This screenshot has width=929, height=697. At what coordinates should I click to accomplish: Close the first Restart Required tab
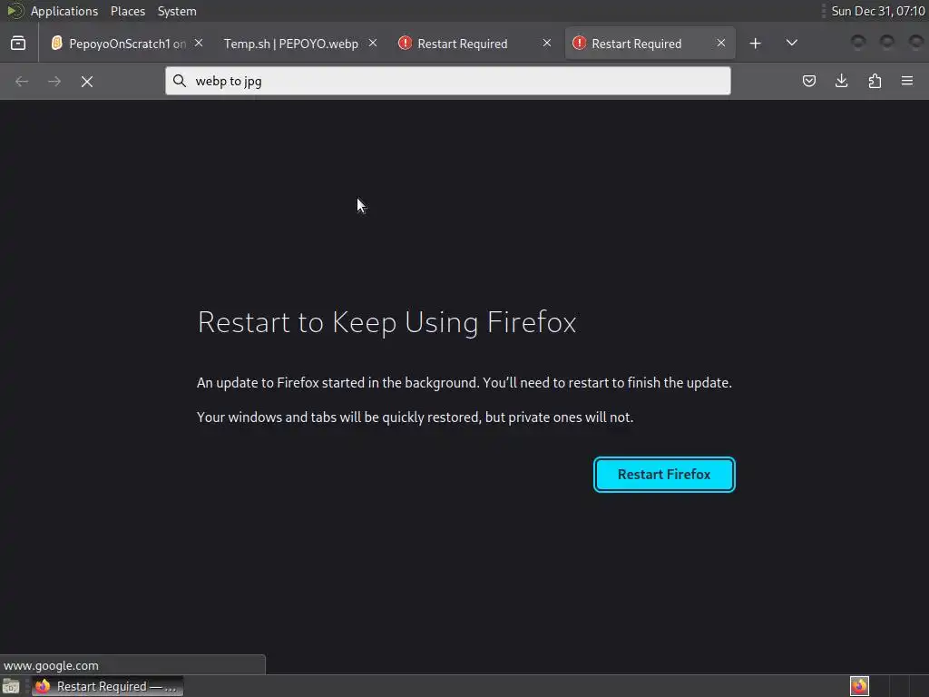[547, 43]
